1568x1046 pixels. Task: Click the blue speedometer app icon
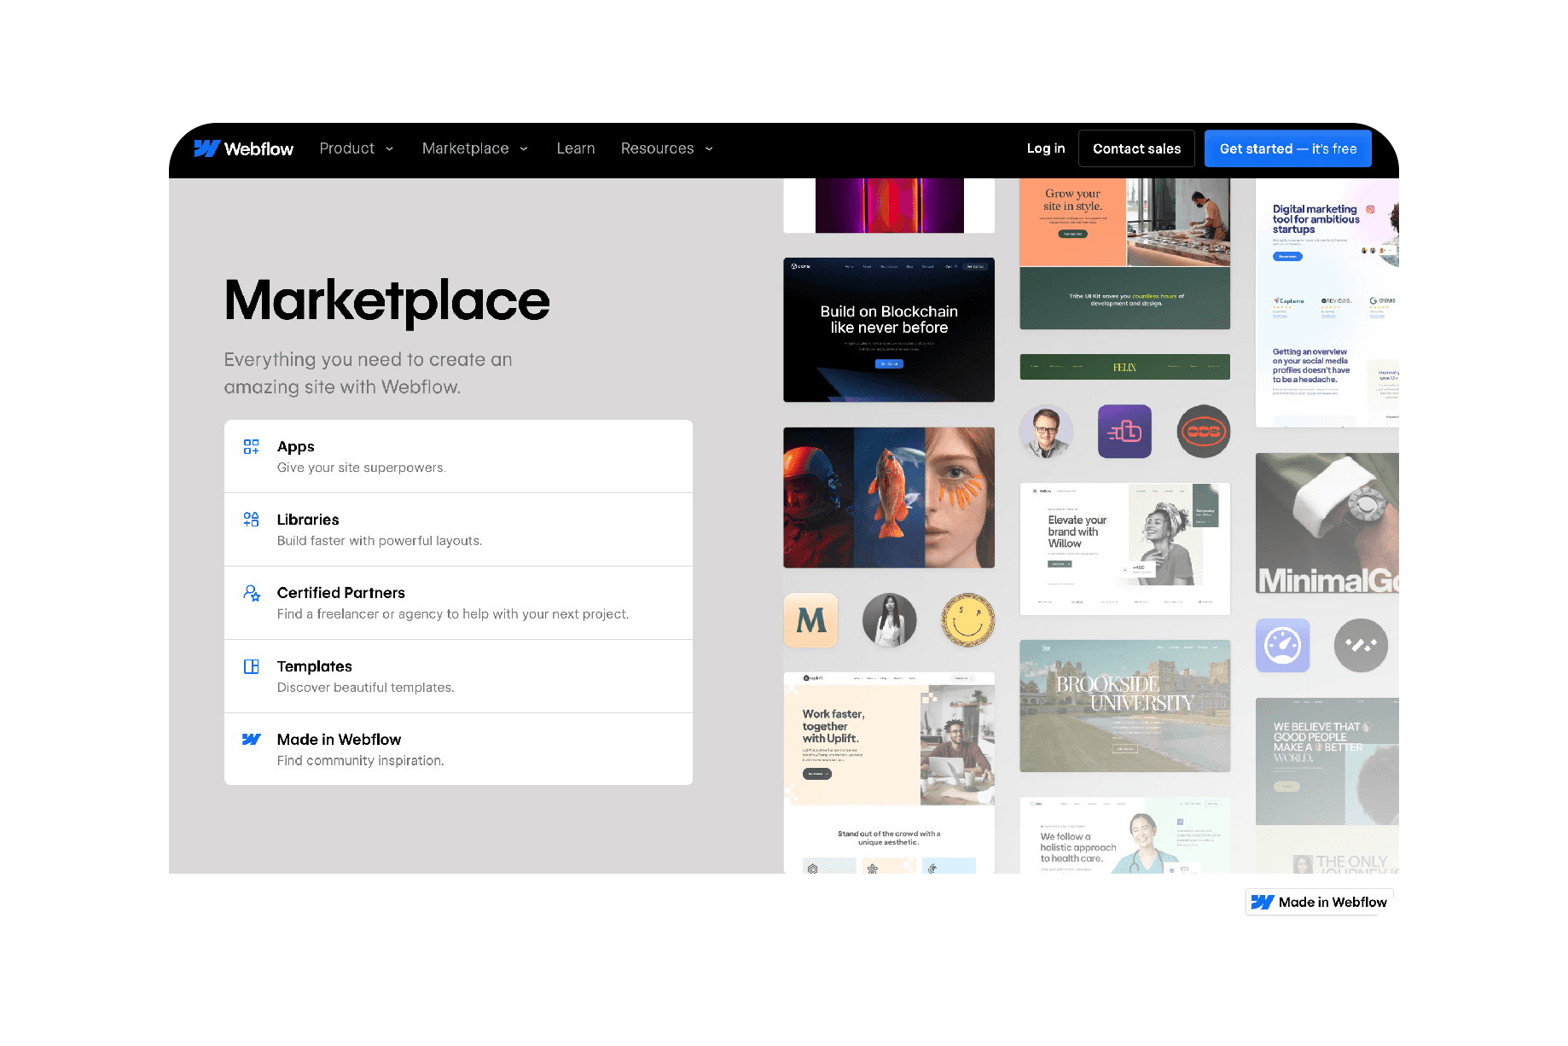pyautogui.click(x=1283, y=646)
